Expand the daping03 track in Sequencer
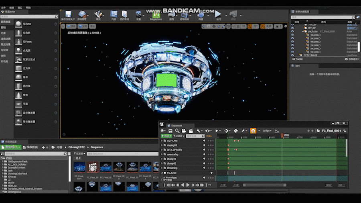Viewport: 361px width, 203px height. [x=162, y=145]
